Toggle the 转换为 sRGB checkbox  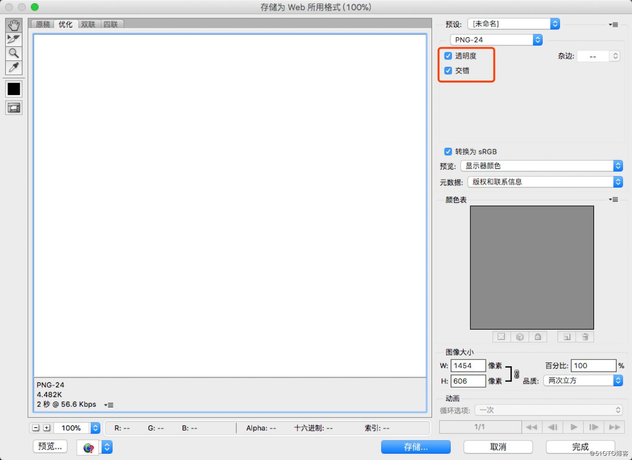pyautogui.click(x=448, y=152)
